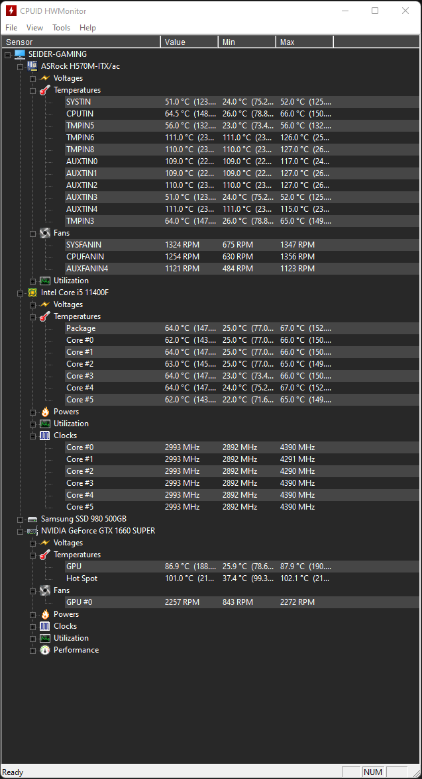Click the 86.9 °C GPU temperature value

click(191, 567)
